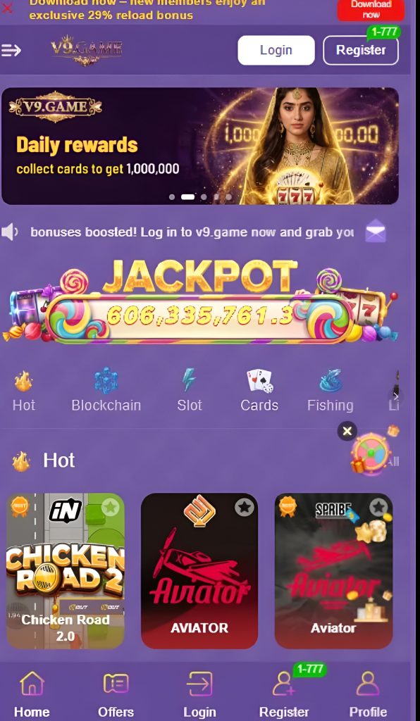Viewport: 420px width, 721px height.
Task: Toggle favorite star on Spribe Aviator card
Action: coord(378,508)
